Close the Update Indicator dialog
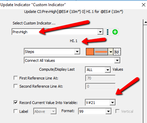The height and width of the screenshot is (123, 147). (x=144, y=5)
